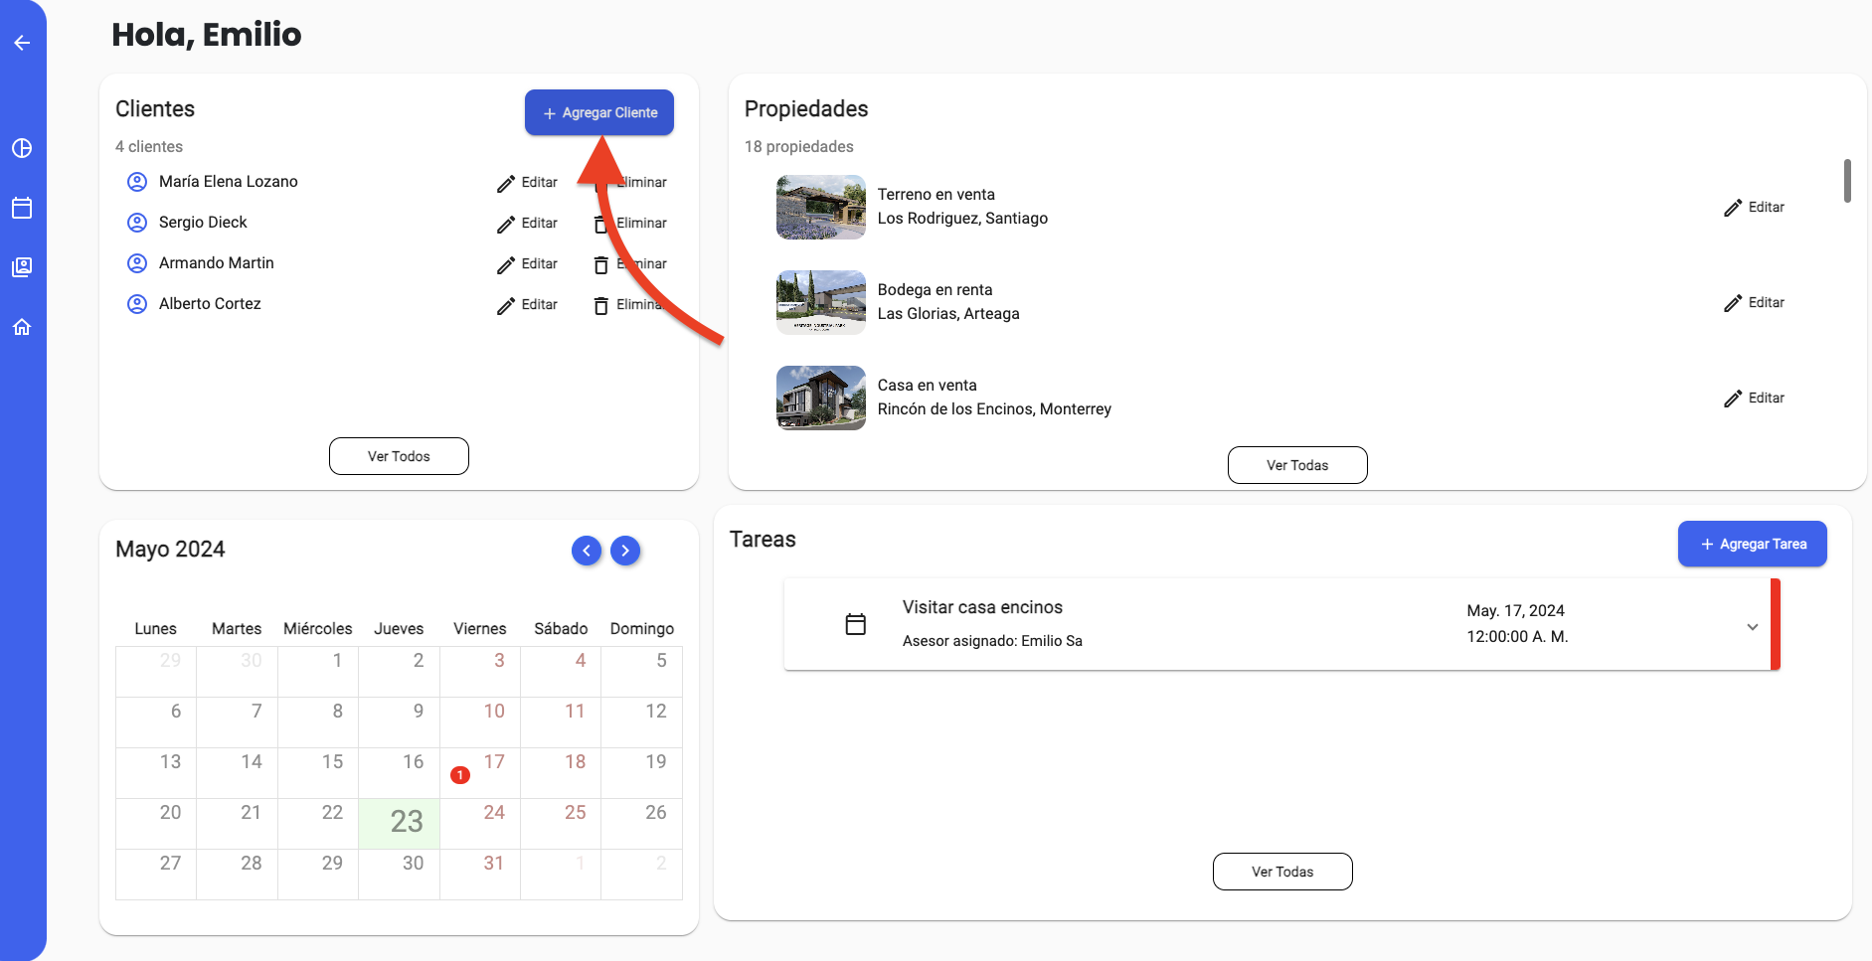Click Ver Todas under Propiedades

click(1297, 465)
